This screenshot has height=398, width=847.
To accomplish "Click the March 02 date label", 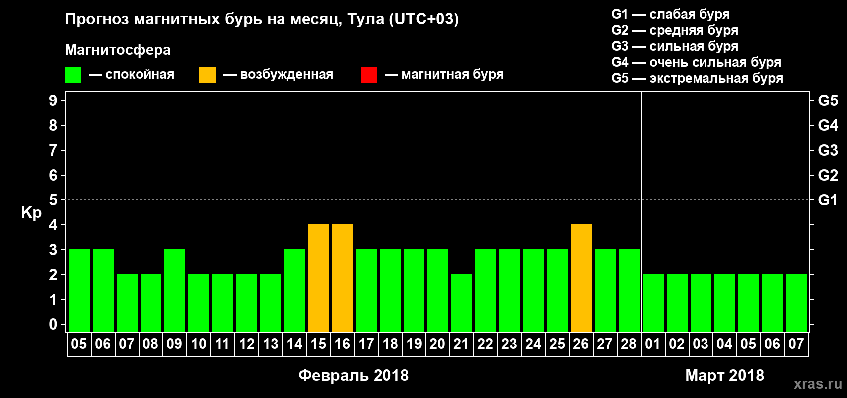I will coord(677,344).
